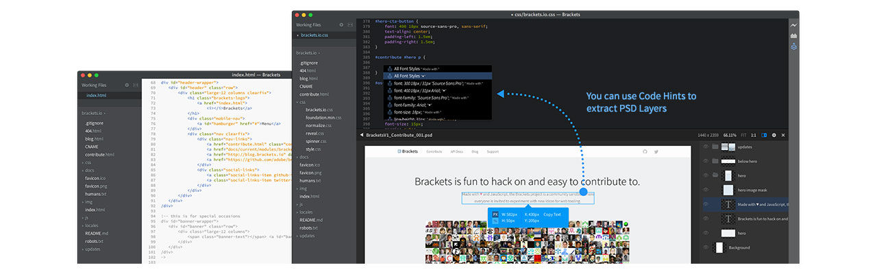Select brackets.io.css in dark window Working Files
Image resolution: width=877 pixels, height=274 pixels.
click(x=324, y=35)
